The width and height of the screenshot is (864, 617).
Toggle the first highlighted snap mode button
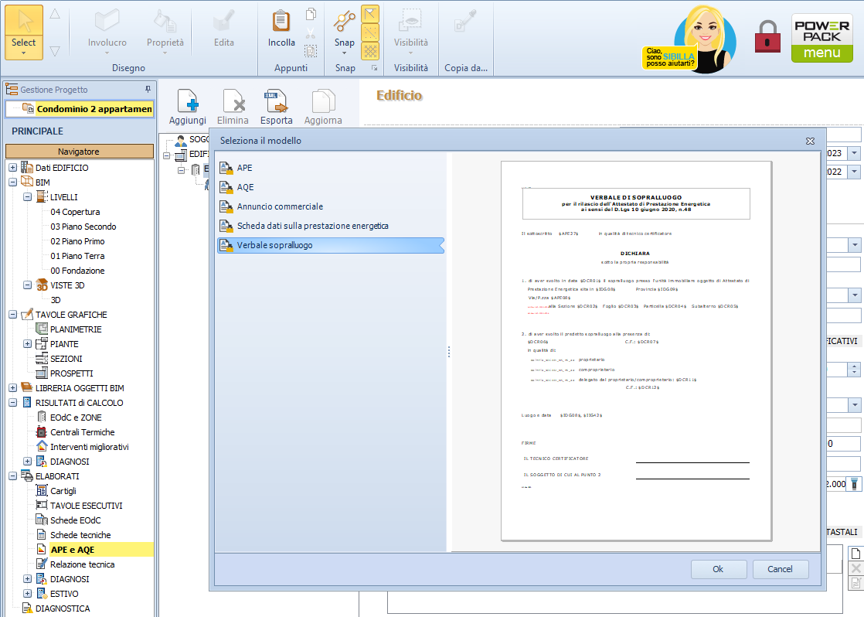(x=371, y=14)
